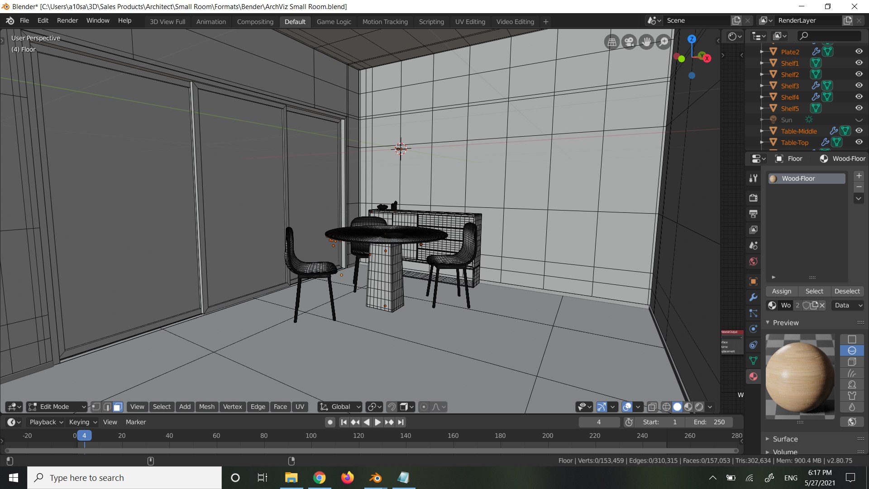The image size is (869, 489).
Task: Open the Object Data mesh properties tab
Action: click(753, 360)
